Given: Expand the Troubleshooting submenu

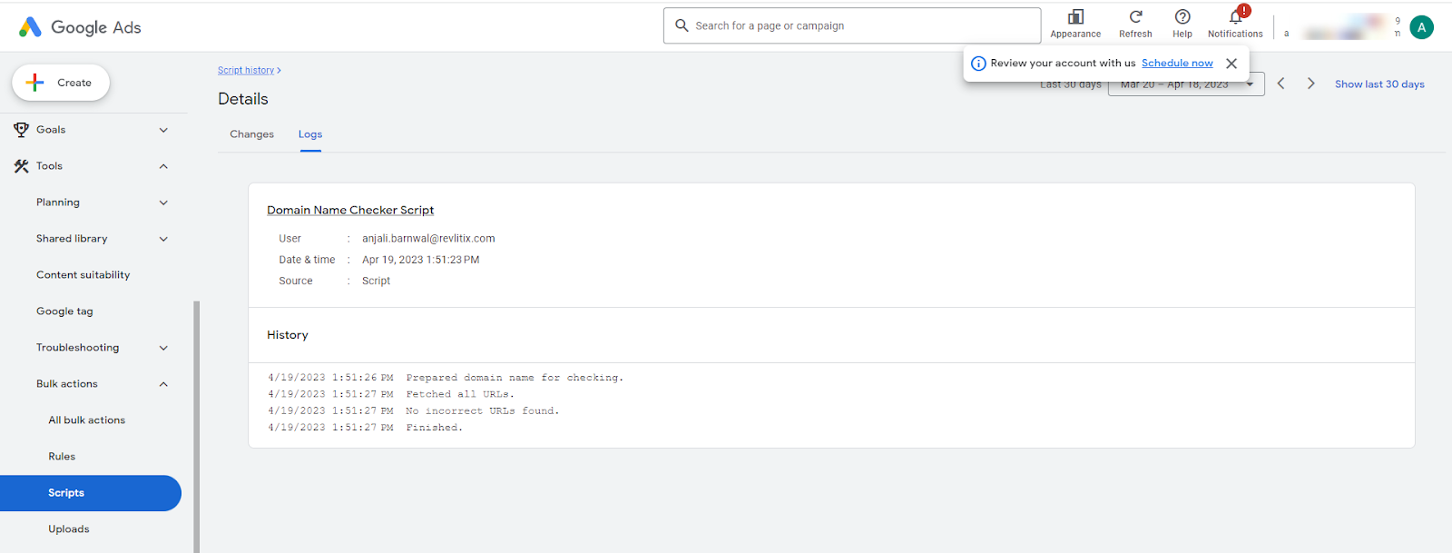Looking at the screenshot, I should click(163, 348).
